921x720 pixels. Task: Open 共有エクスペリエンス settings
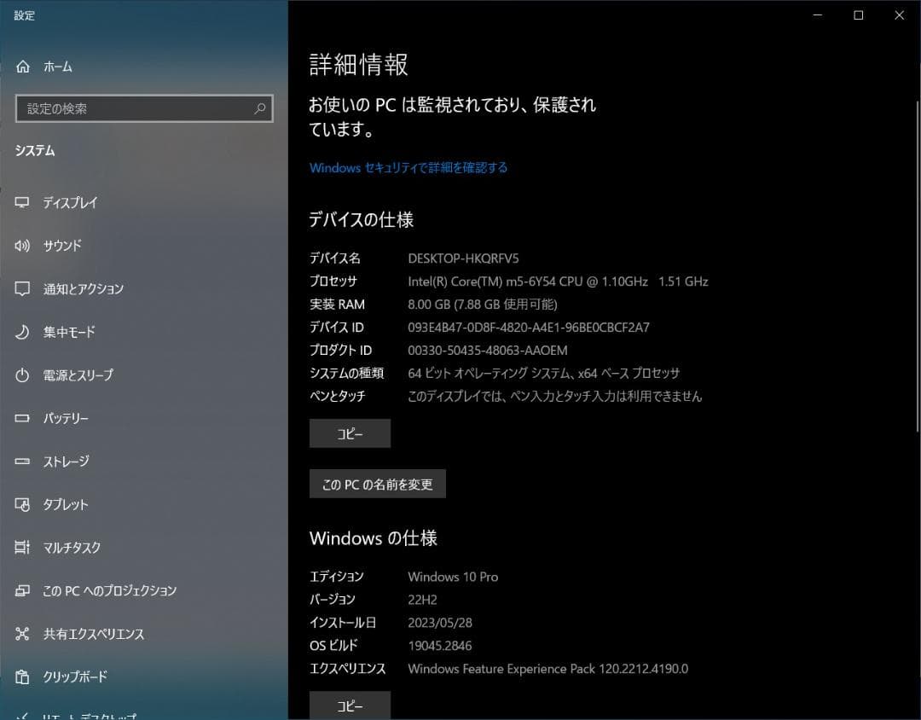(x=94, y=634)
